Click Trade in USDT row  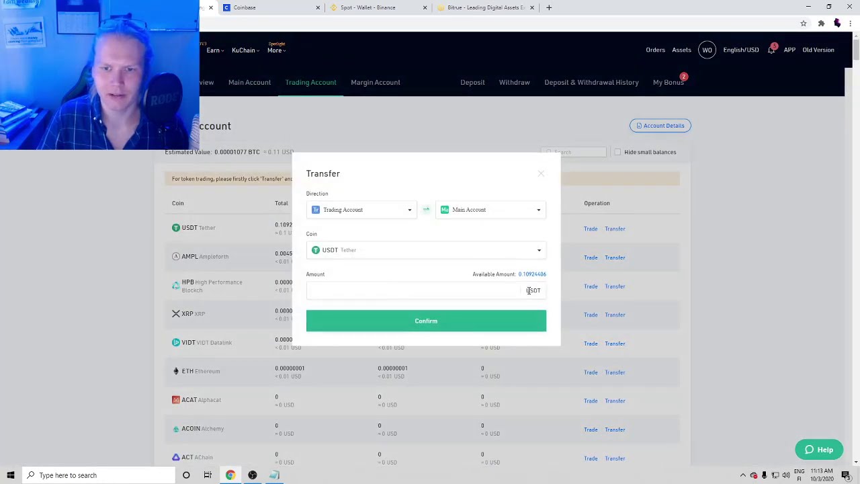(x=591, y=229)
